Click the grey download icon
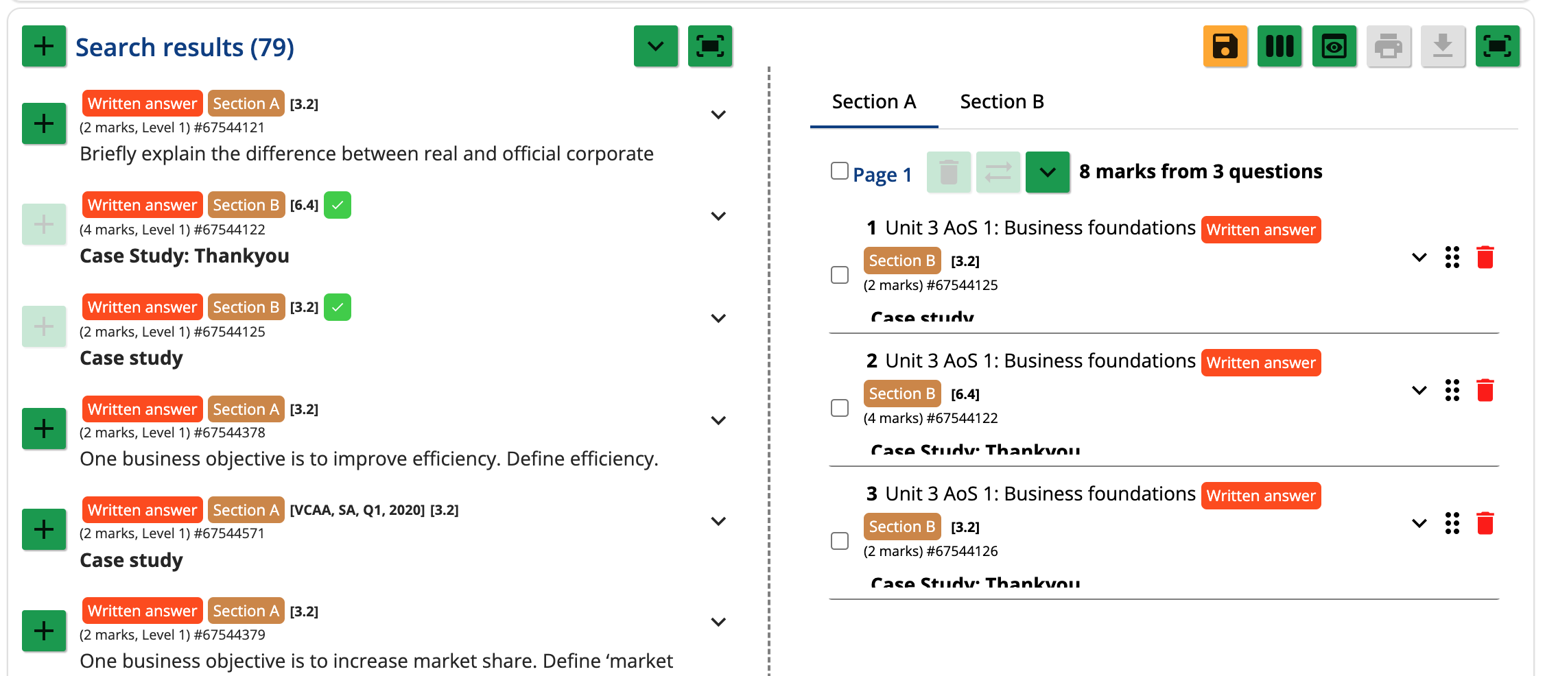This screenshot has width=1545, height=676. [x=1443, y=47]
